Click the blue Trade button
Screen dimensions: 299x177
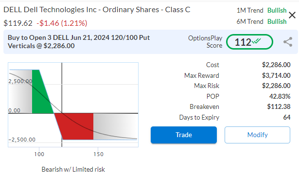184,135
